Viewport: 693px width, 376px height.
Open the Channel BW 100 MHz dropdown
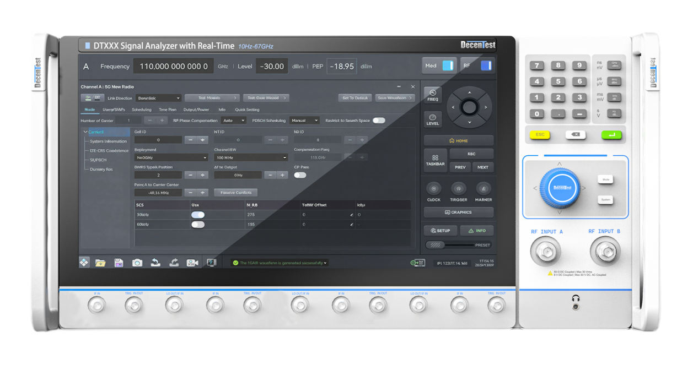[x=251, y=157]
